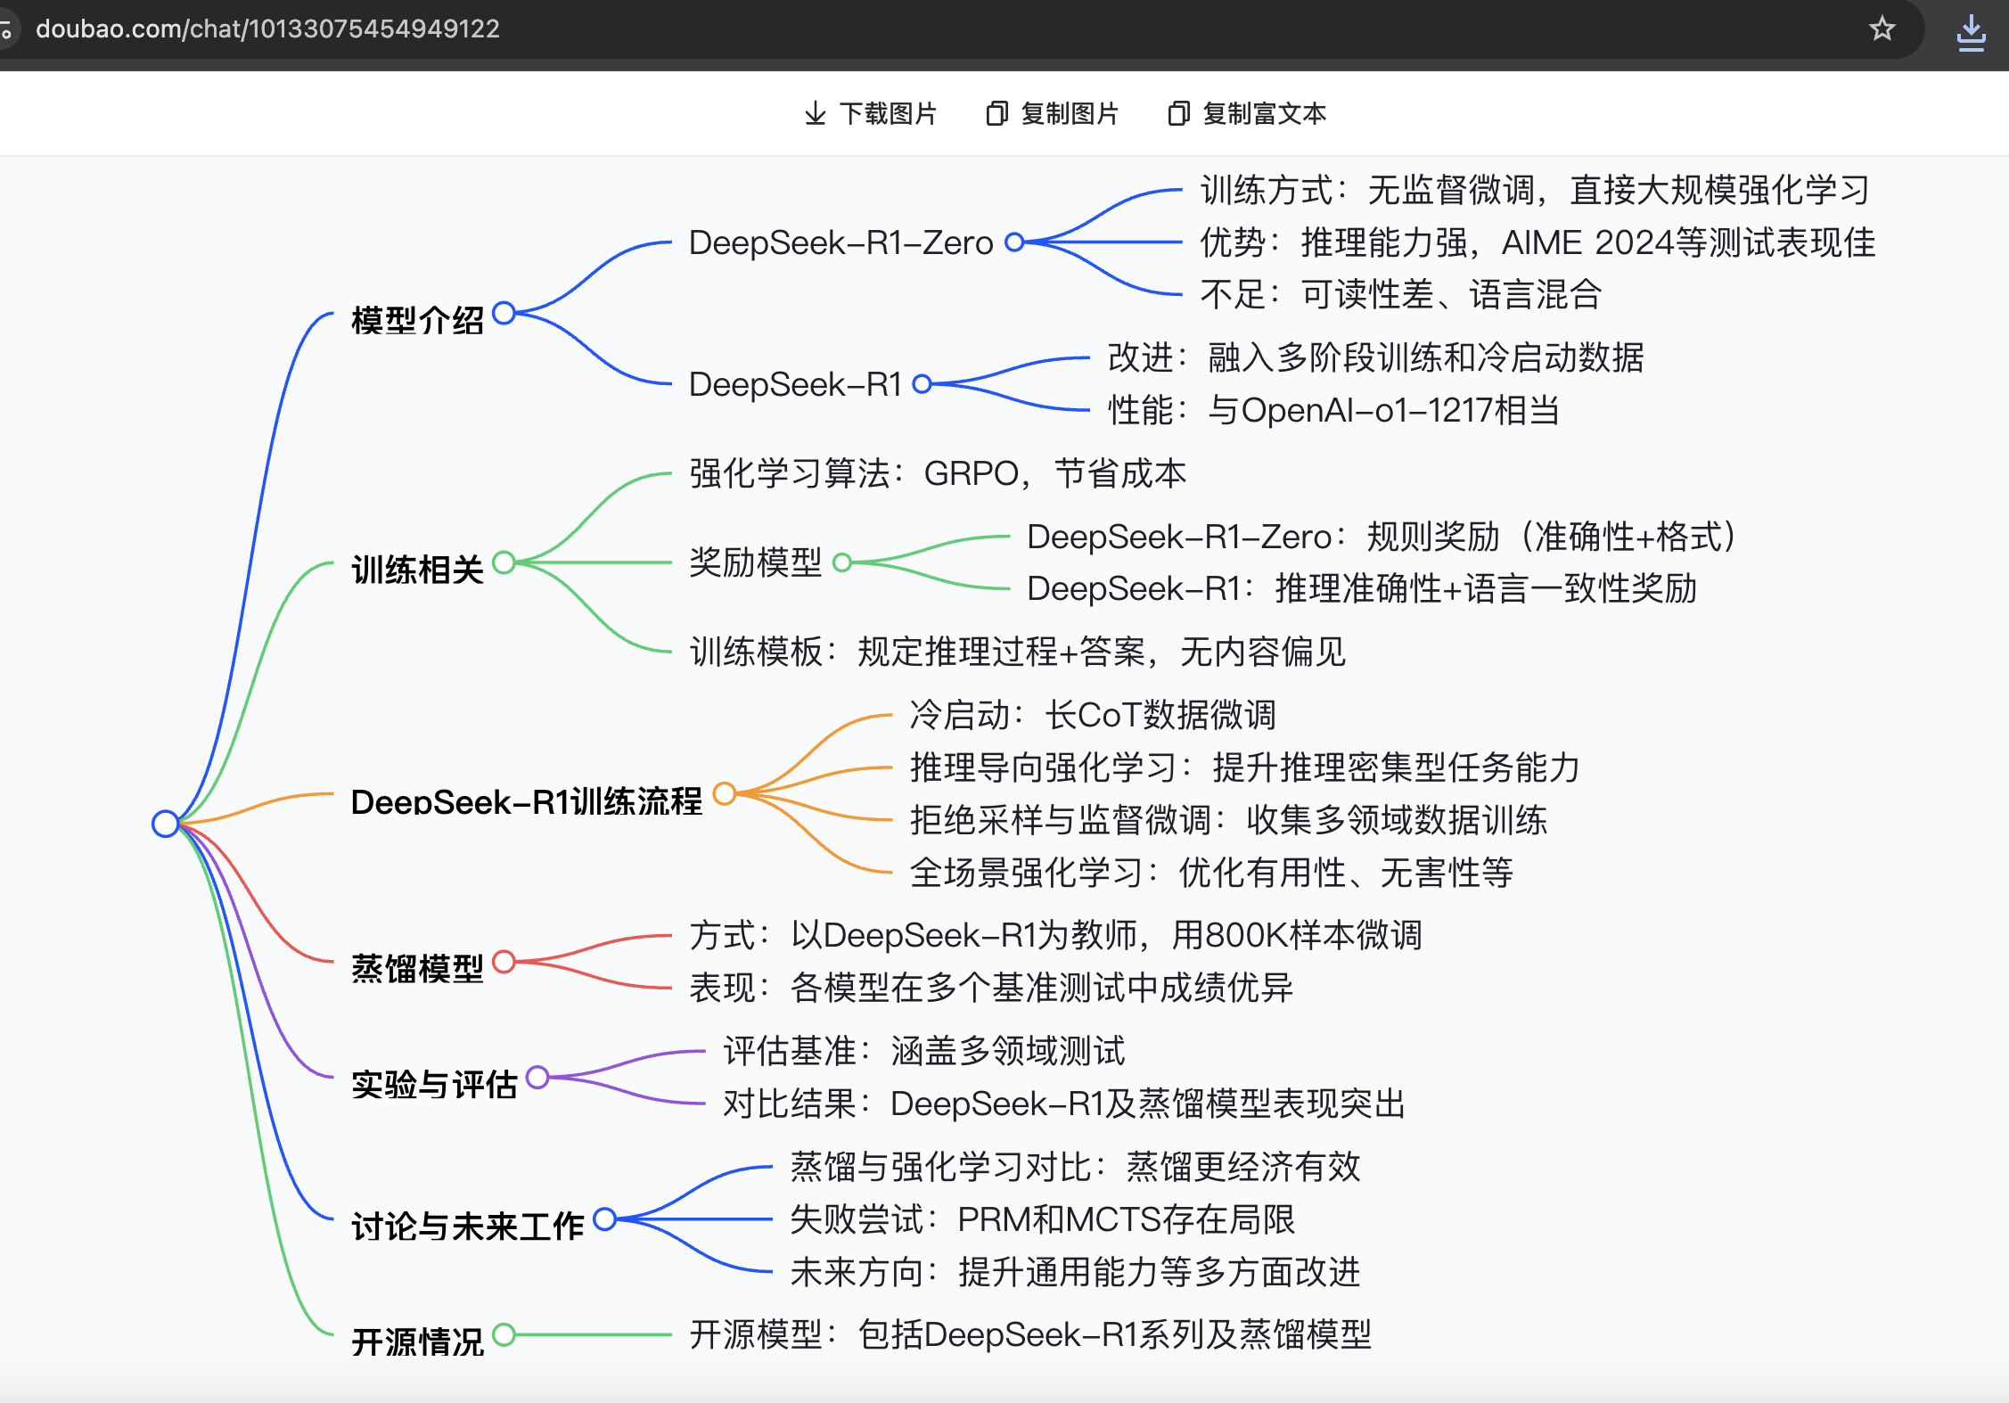Click the text 表现：各模型在多个基准测试中成绩优异

(991, 988)
